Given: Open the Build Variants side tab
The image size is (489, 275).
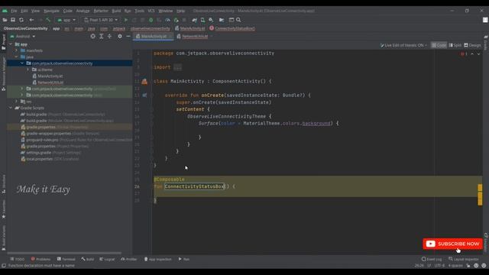Looking at the screenshot, I should [x=3, y=238].
